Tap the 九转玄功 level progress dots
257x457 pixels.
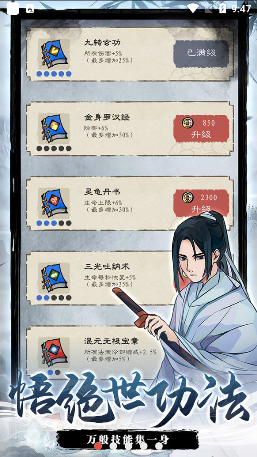tap(54, 74)
